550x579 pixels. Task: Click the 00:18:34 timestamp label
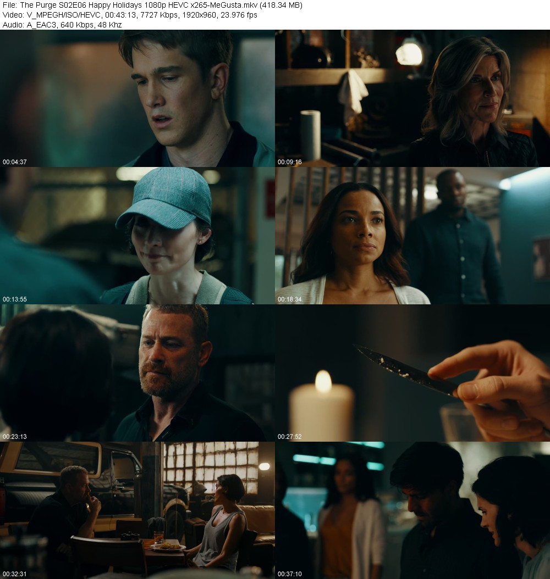(290, 299)
